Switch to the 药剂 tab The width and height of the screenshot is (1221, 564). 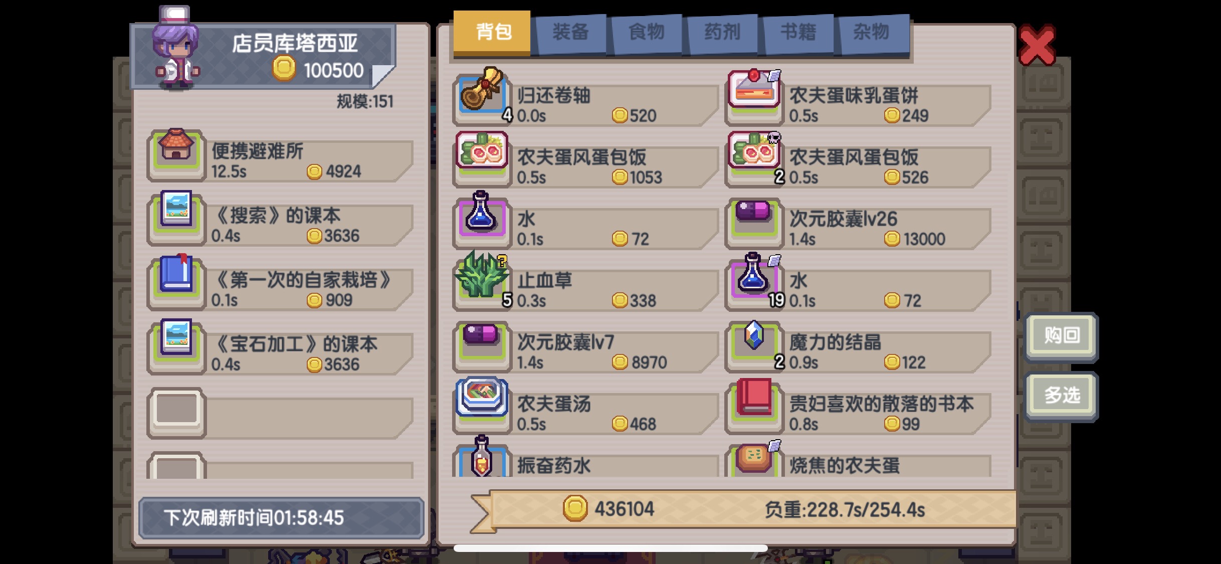[x=723, y=33]
